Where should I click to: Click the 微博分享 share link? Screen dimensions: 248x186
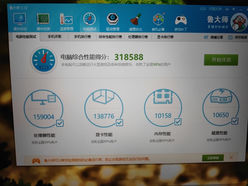click(217, 37)
